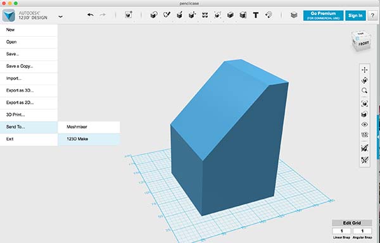Choose Exit from the application menu
380x243 pixels.
(28, 139)
